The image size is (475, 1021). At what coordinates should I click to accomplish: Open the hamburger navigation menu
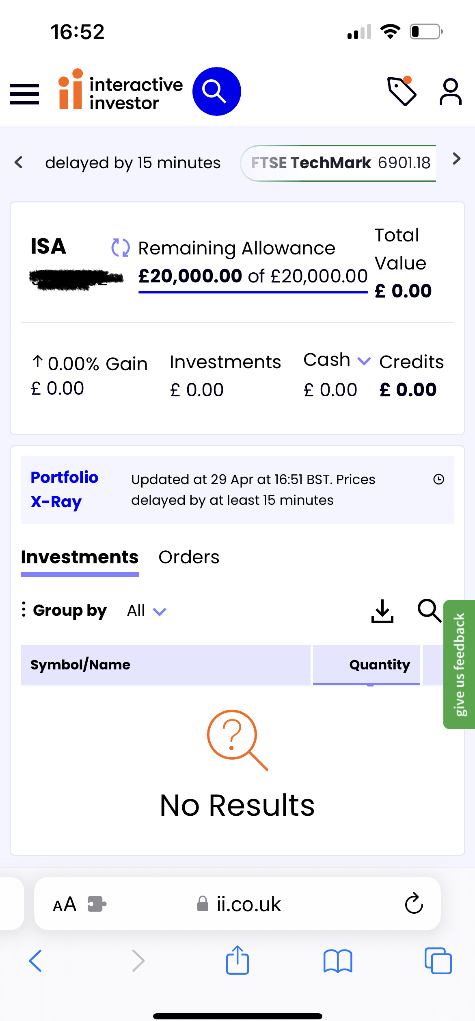click(24, 94)
